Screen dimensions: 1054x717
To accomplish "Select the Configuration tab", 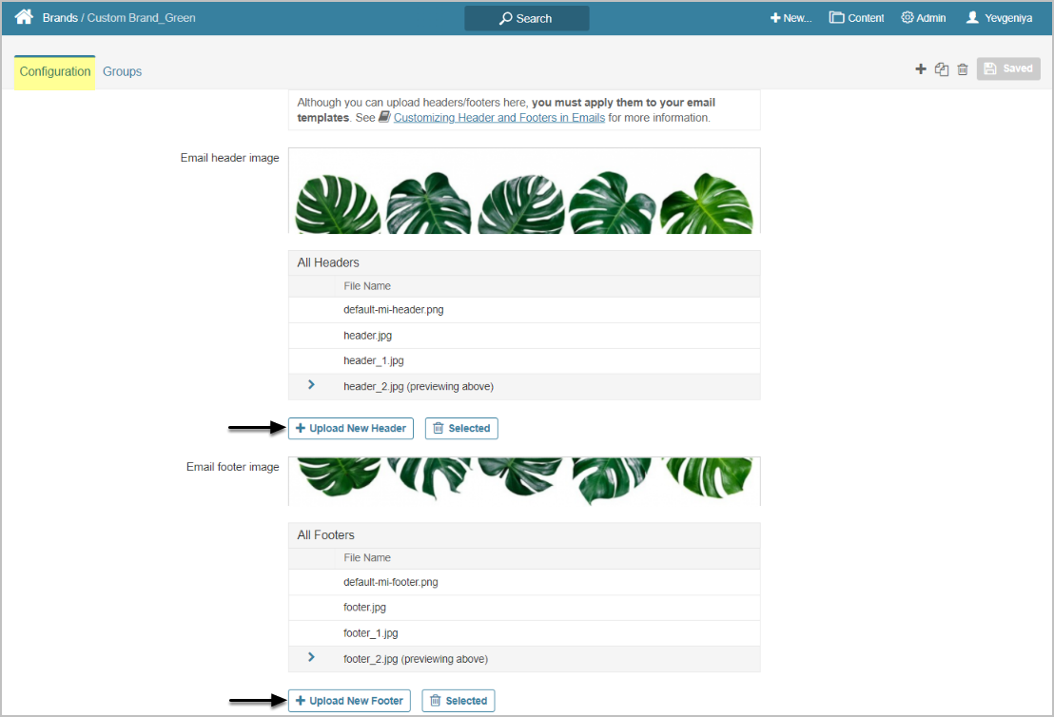I will [x=55, y=71].
